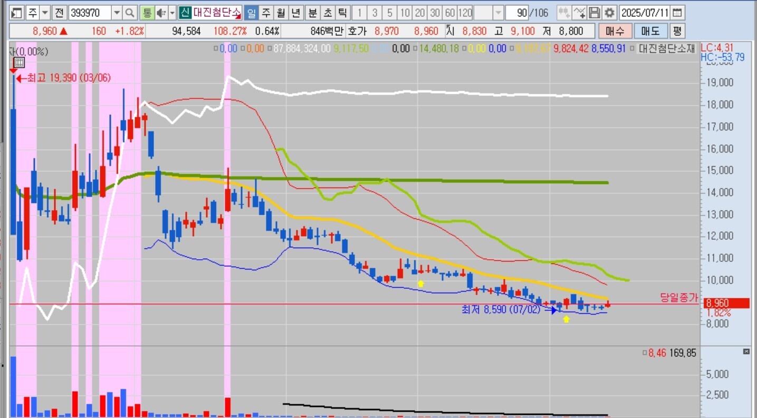
Task: Select the 틱 tick chart tab
Action: click(343, 13)
